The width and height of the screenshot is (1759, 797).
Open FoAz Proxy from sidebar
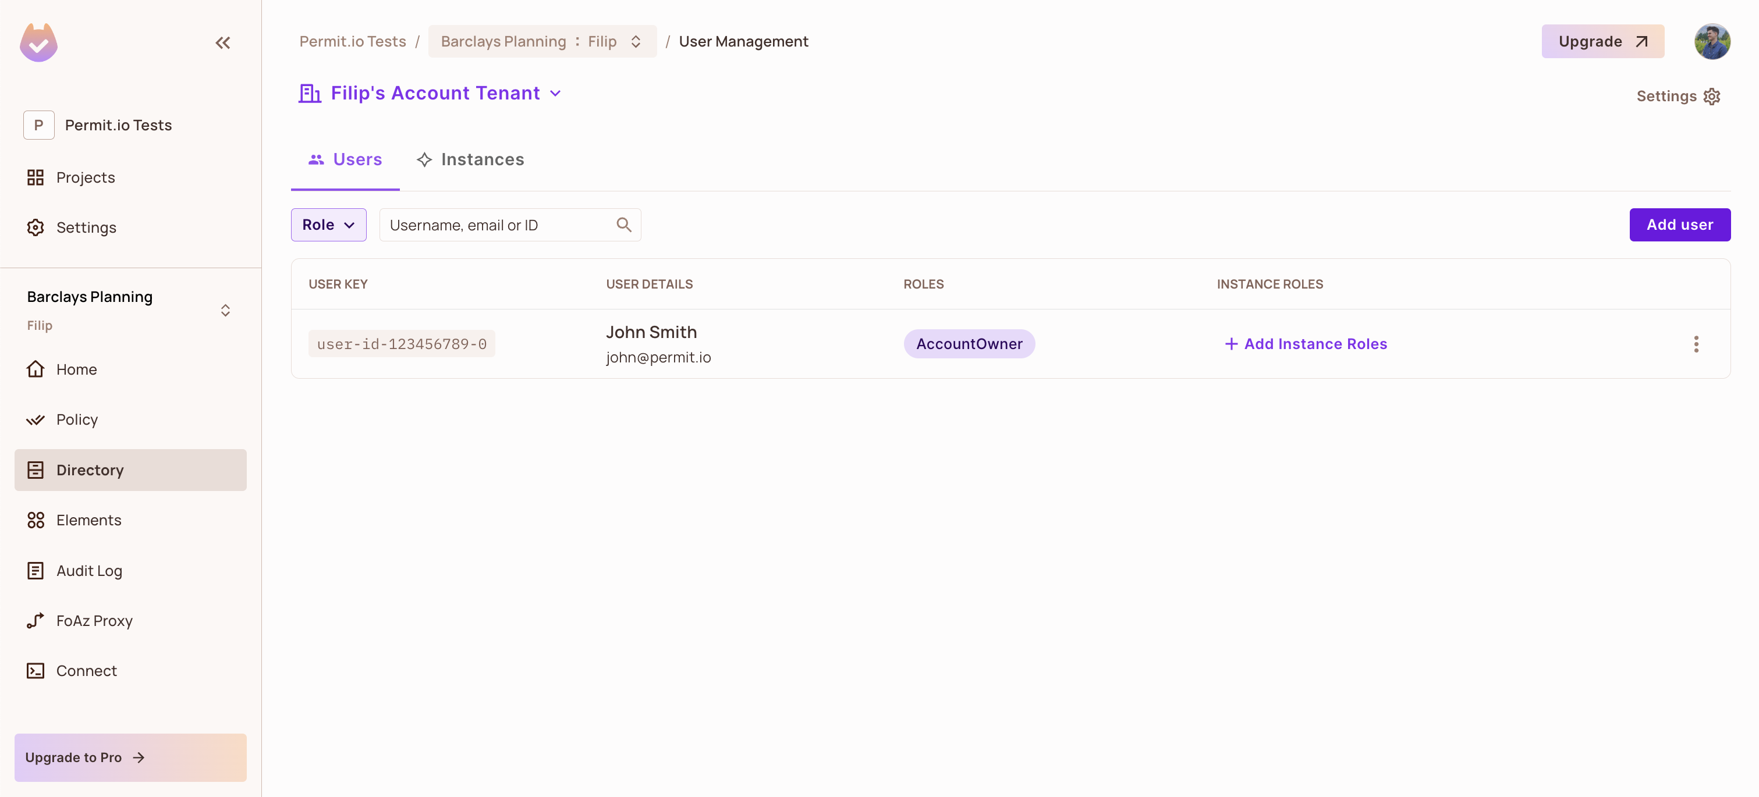coord(94,620)
